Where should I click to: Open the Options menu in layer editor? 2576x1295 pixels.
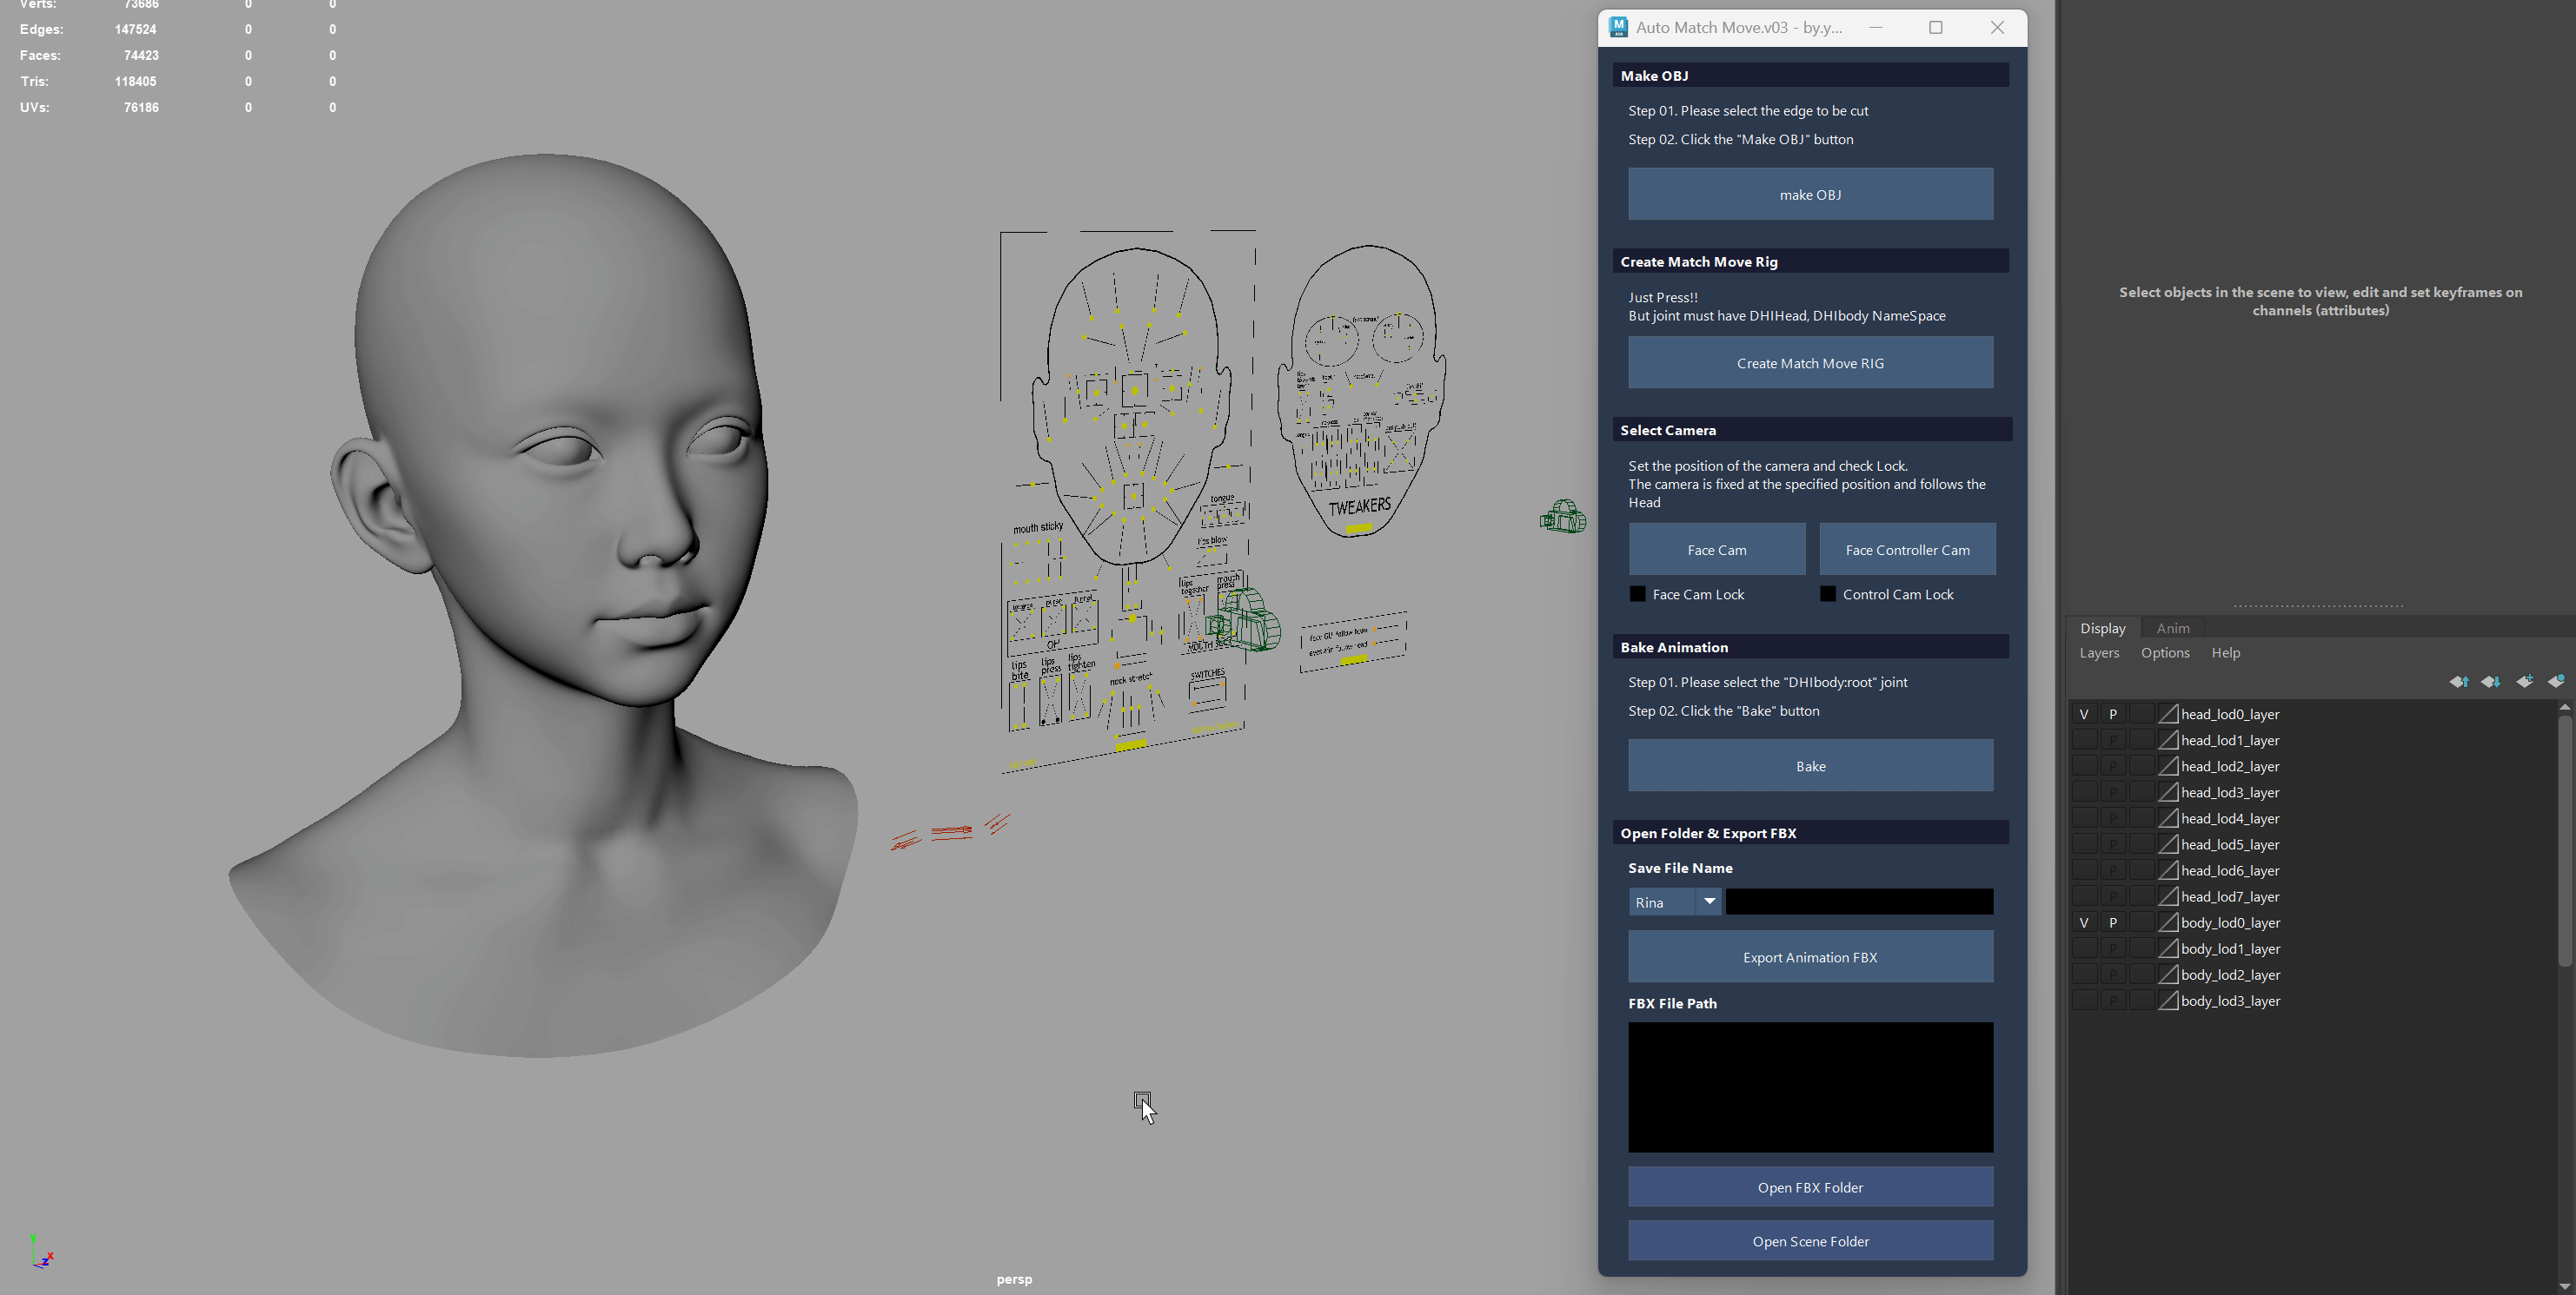pyautogui.click(x=2165, y=652)
